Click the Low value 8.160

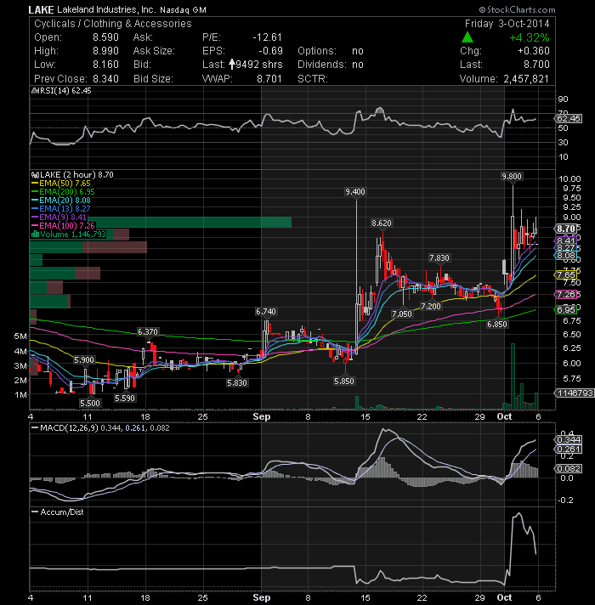point(105,65)
